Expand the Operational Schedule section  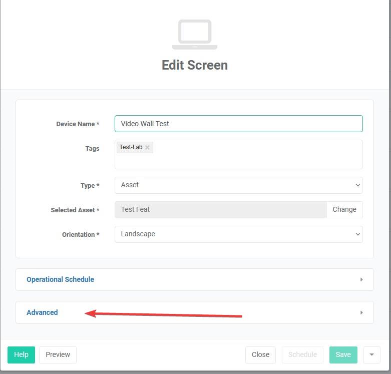(x=195, y=279)
